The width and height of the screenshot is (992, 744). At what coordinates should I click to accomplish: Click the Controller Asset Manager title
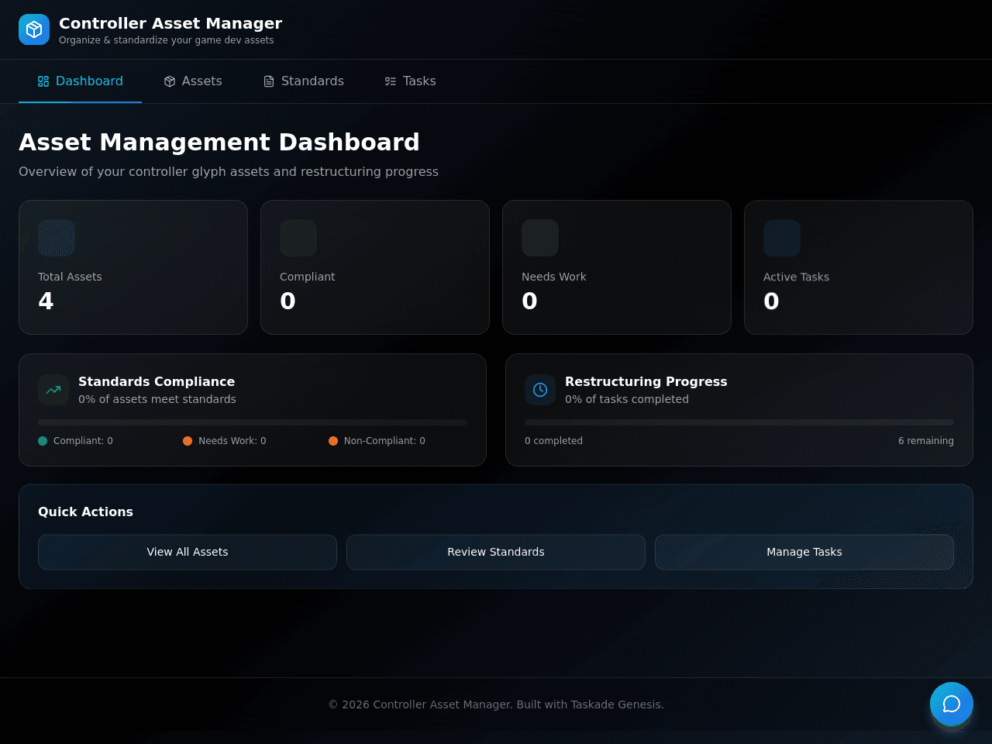tap(170, 23)
